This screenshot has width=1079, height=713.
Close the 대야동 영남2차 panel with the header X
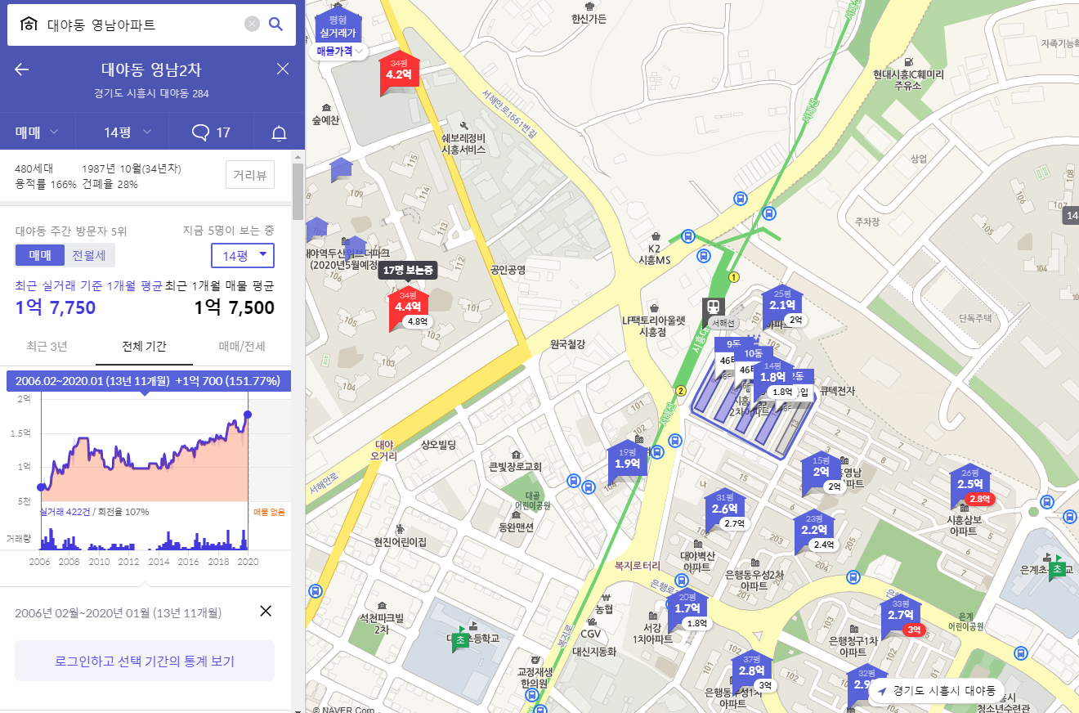[283, 69]
